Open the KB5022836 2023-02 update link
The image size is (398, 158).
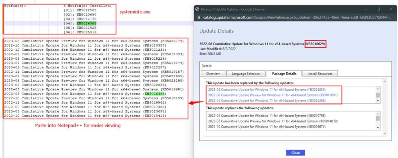tap(267, 90)
